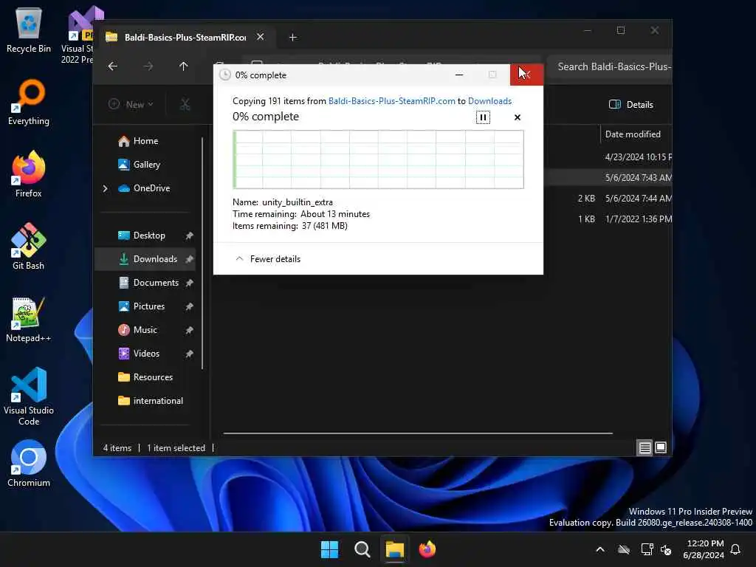The height and width of the screenshot is (567, 756).
Task: Unpin Music using its pin icon
Action: tap(189, 330)
